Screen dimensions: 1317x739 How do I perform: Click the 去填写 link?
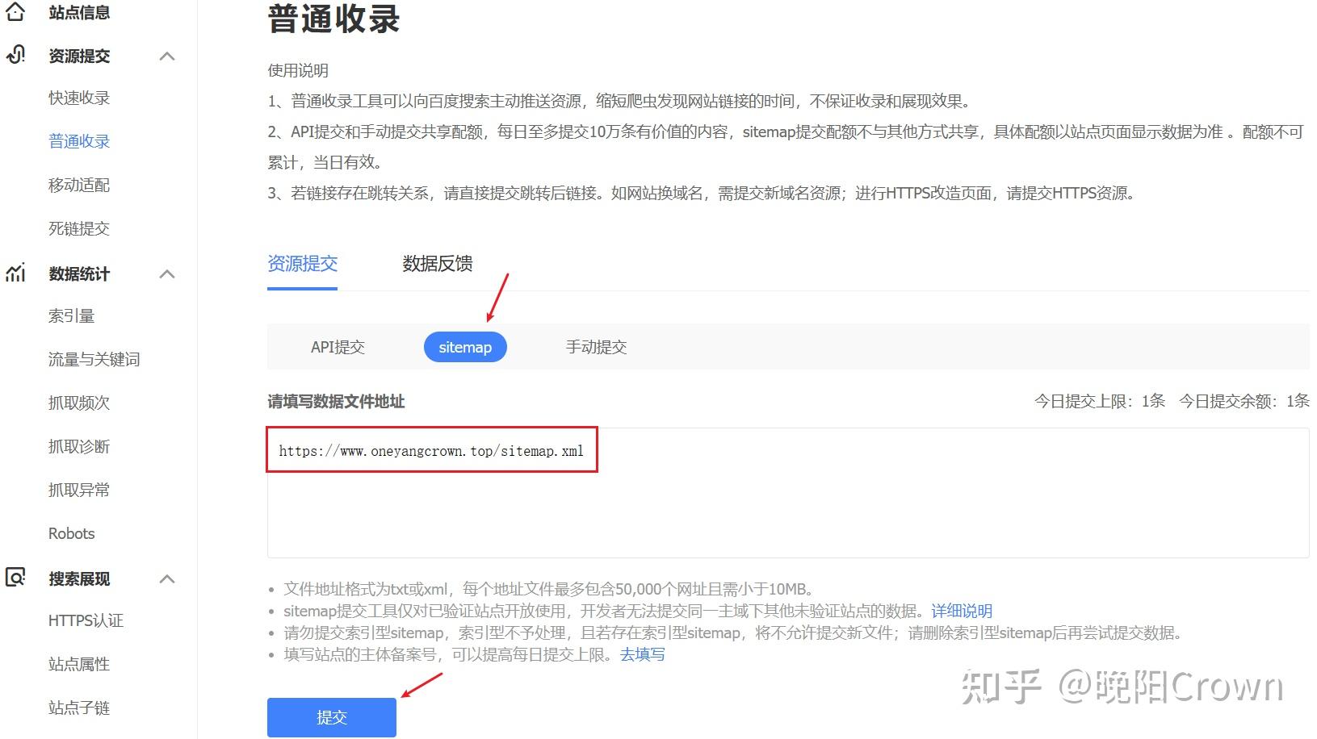point(642,654)
